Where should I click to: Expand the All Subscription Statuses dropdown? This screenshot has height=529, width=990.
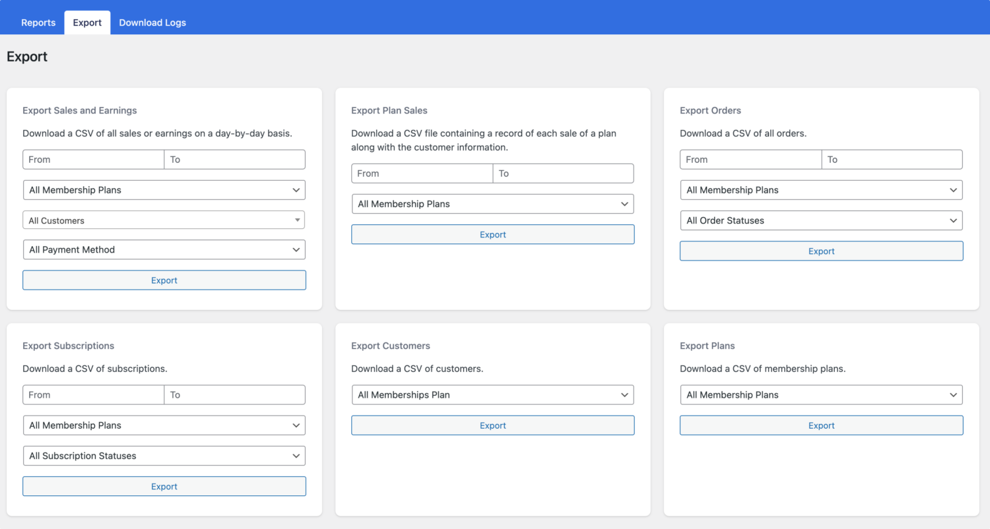164,456
